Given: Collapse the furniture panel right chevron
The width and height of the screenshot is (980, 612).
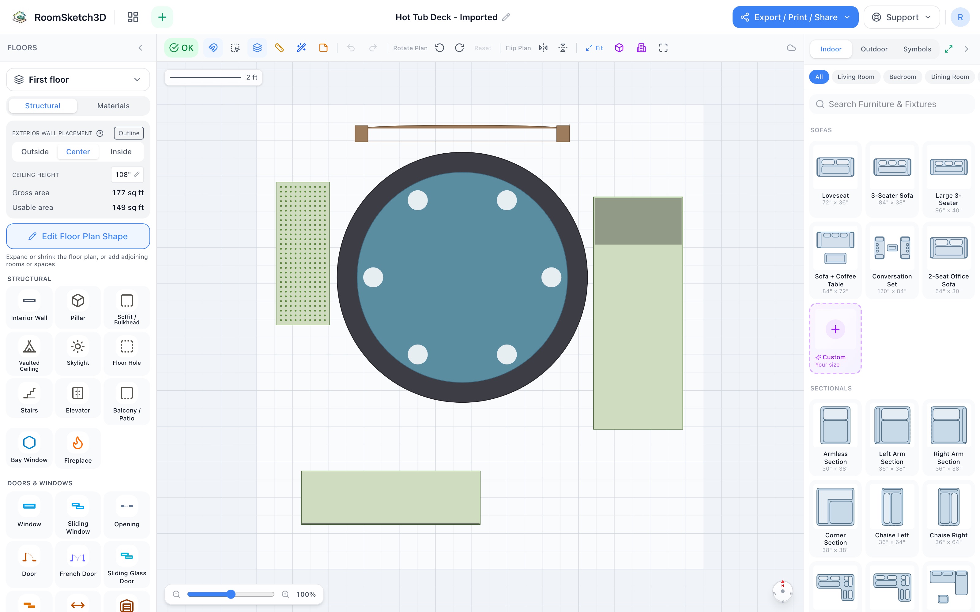Looking at the screenshot, I should [x=967, y=49].
